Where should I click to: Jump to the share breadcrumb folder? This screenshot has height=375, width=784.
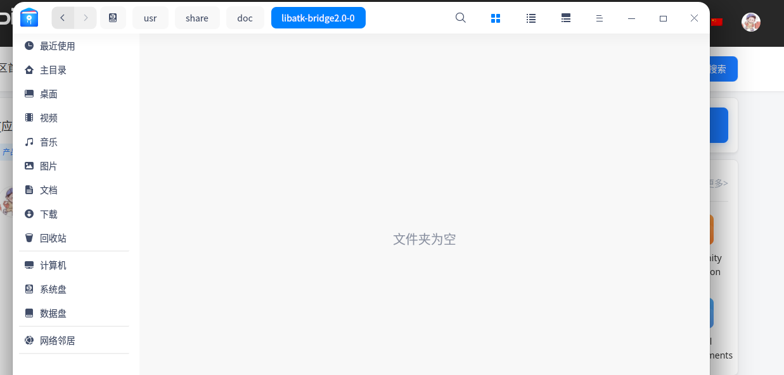point(197,18)
